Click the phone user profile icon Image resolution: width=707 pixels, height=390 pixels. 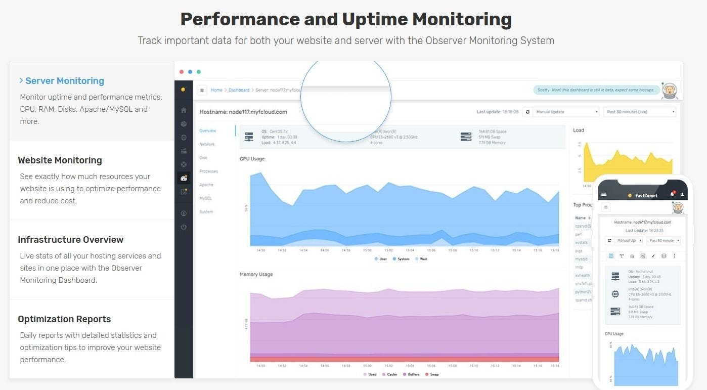pos(682,194)
